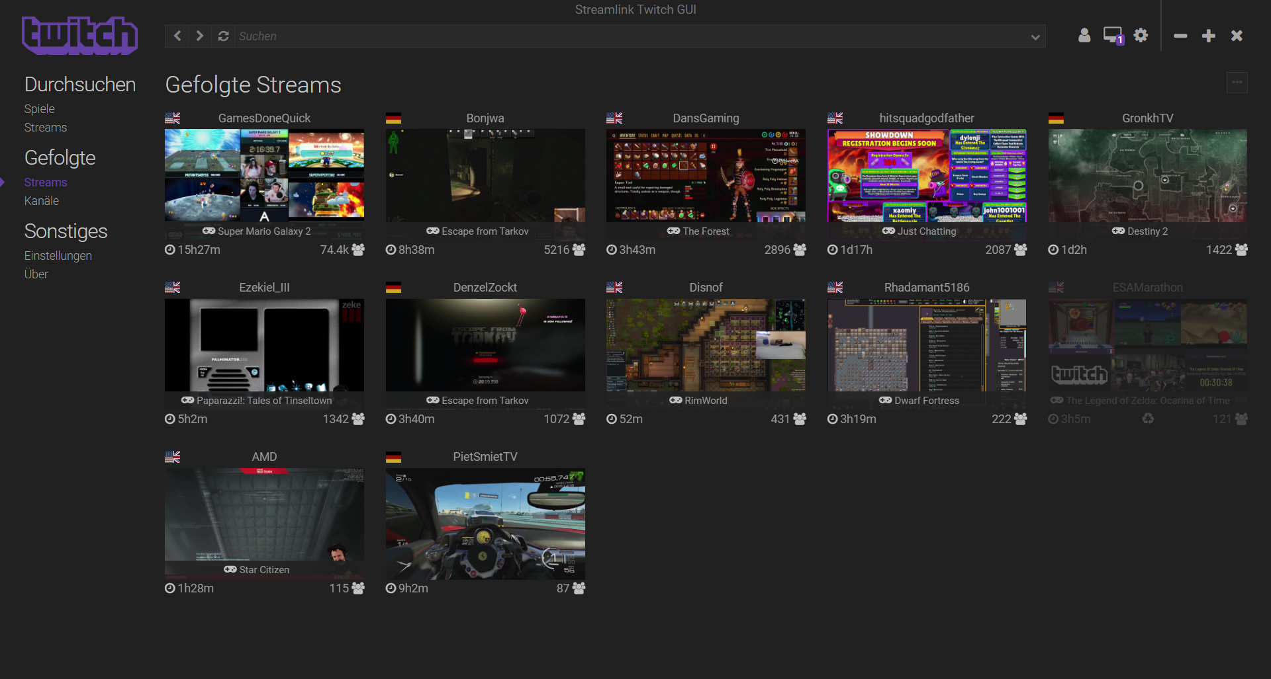The width and height of the screenshot is (1271, 679).
Task: Navigate back using the left arrow icon
Action: (x=177, y=36)
